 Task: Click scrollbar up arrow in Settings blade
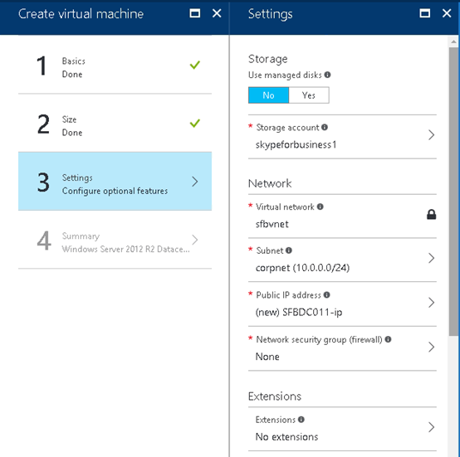click(x=453, y=42)
